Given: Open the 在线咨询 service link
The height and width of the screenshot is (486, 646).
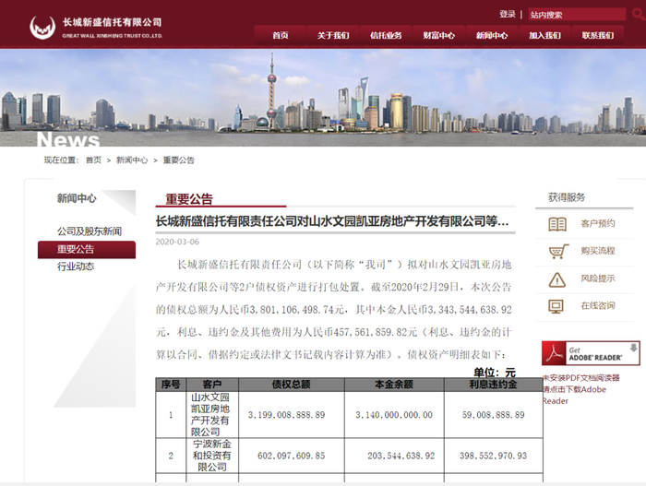Looking at the screenshot, I should click(598, 305).
